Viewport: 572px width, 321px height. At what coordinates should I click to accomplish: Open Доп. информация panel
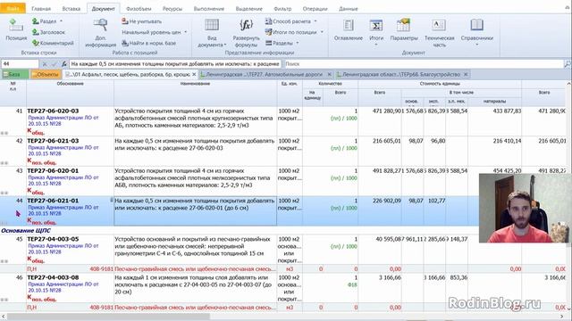(100, 33)
